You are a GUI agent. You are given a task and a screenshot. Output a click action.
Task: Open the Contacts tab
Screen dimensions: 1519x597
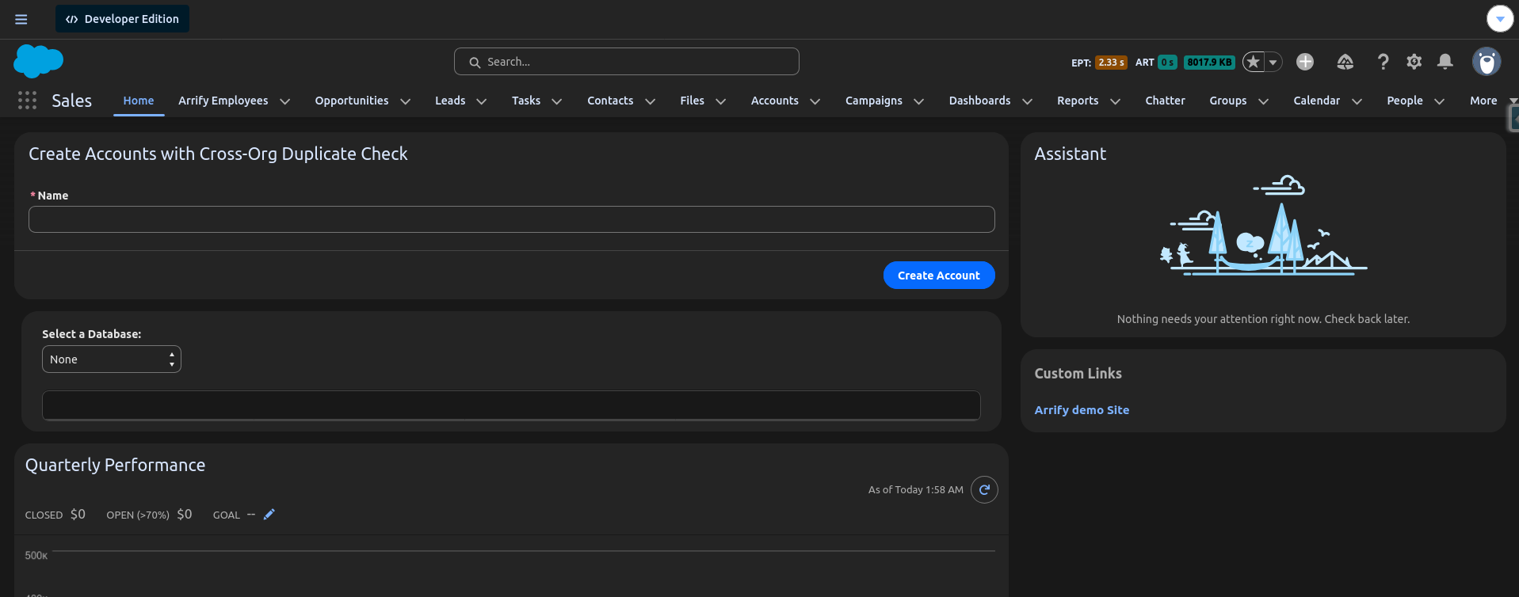point(610,101)
